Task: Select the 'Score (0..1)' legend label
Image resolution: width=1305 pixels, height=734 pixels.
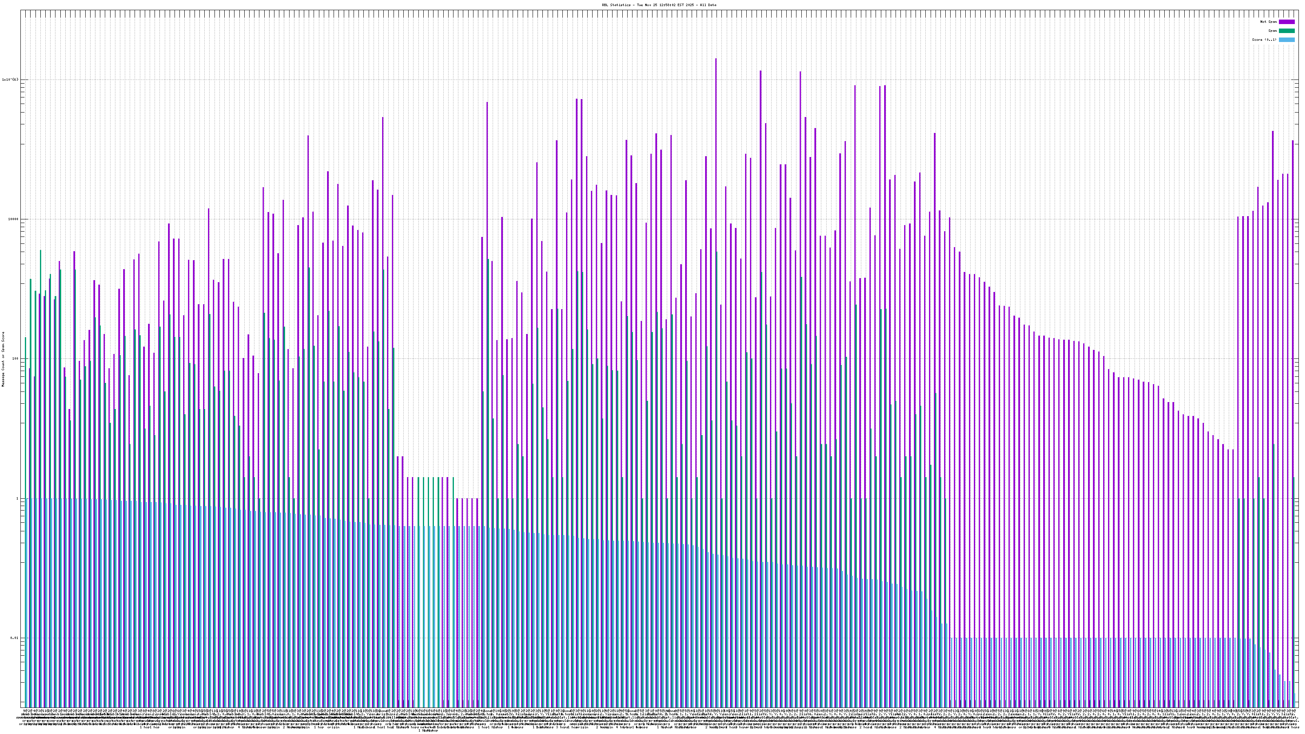Action: pyautogui.click(x=1264, y=40)
